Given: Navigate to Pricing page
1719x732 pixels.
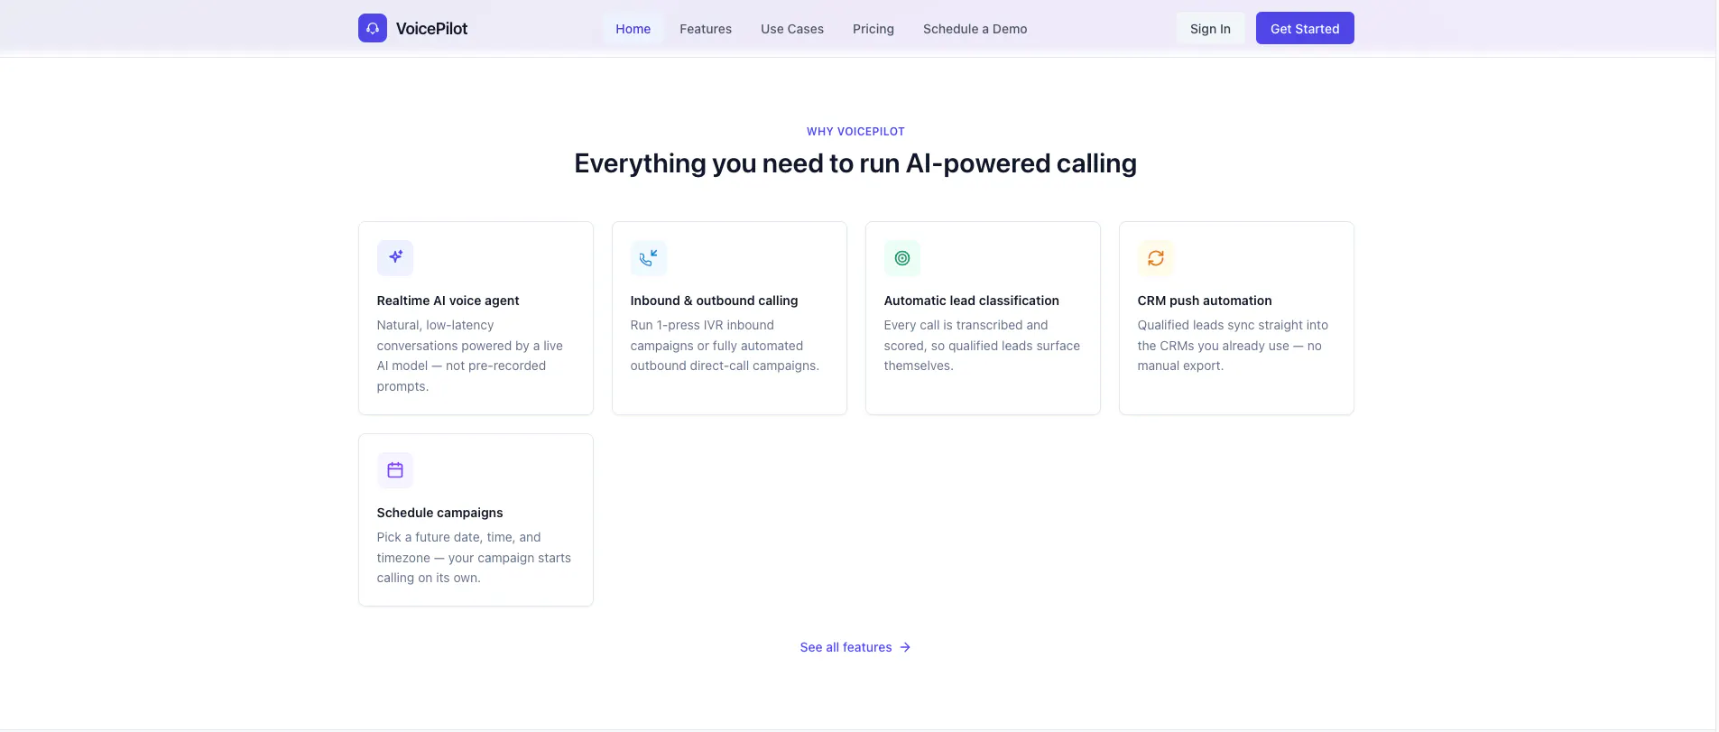Looking at the screenshot, I should coord(873,29).
